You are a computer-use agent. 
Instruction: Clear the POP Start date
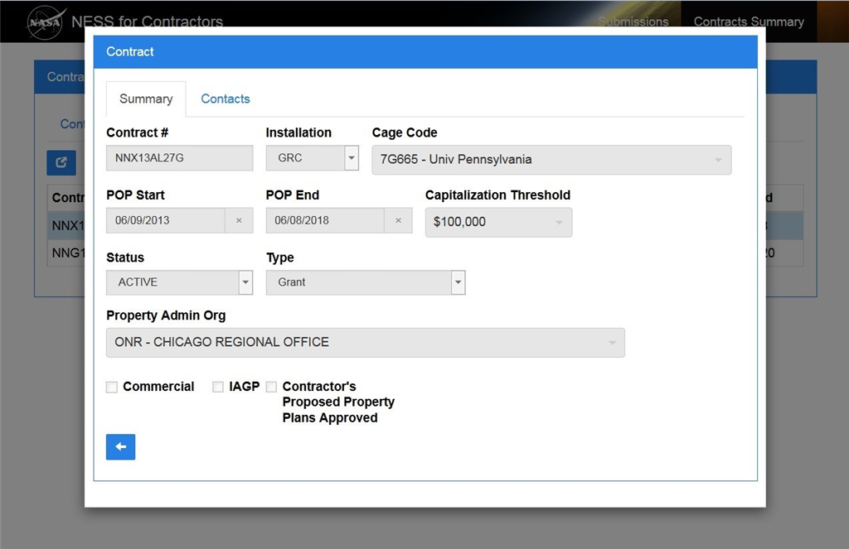coord(239,220)
